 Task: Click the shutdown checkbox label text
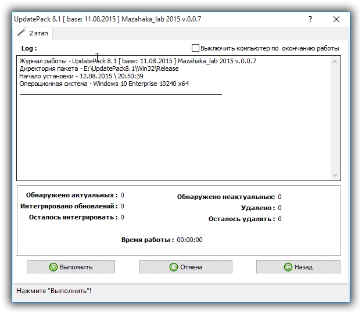[270, 48]
